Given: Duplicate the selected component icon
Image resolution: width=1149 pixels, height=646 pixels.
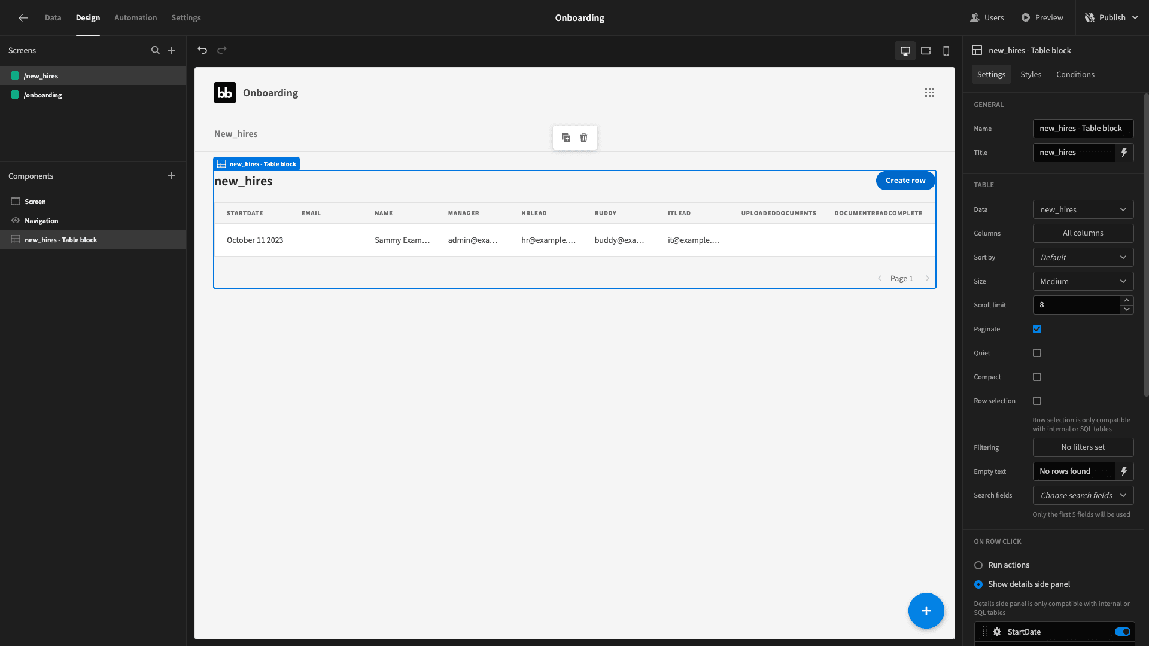Looking at the screenshot, I should coord(566,138).
